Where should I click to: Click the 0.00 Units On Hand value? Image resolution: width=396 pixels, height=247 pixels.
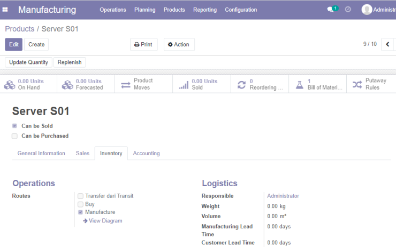pos(31,81)
